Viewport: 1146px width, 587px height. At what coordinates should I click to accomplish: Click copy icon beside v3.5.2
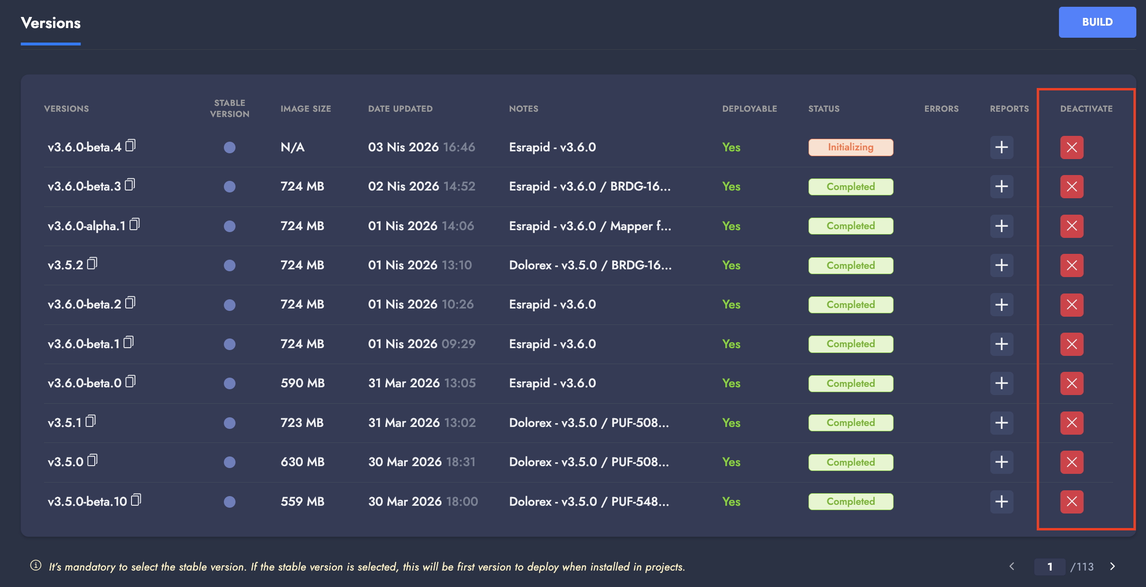tap(92, 264)
